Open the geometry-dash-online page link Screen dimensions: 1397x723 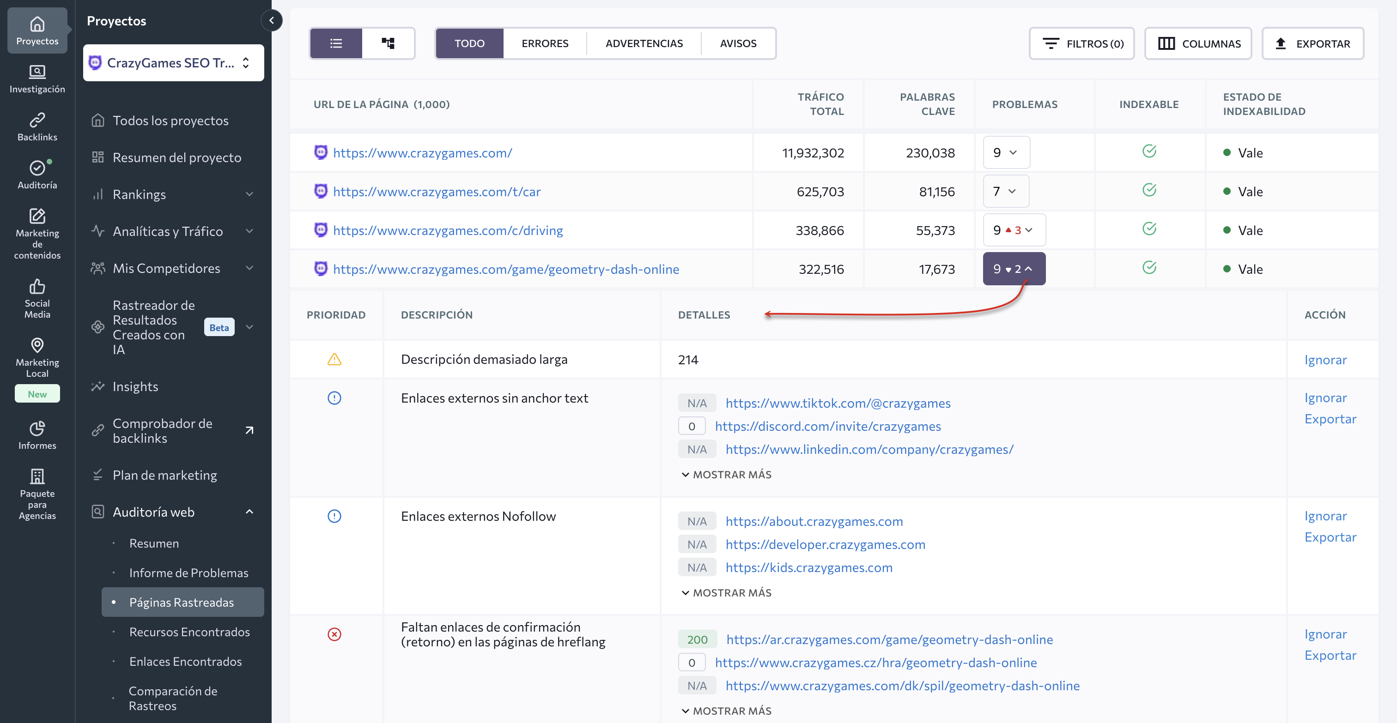(x=506, y=269)
